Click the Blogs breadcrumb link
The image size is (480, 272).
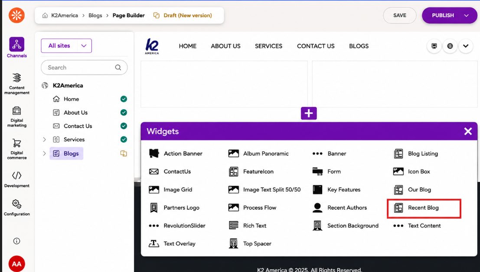(95, 15)
